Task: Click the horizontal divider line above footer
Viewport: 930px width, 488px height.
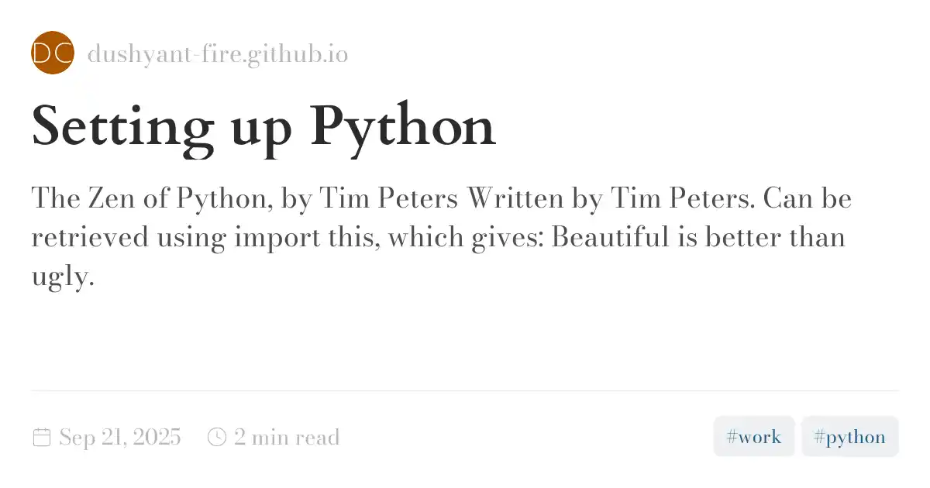Action: (x=465, y=391)
